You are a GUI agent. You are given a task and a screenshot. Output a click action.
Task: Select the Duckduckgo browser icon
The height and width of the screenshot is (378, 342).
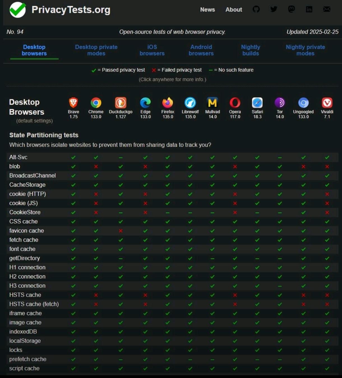[x=121, y=103]
